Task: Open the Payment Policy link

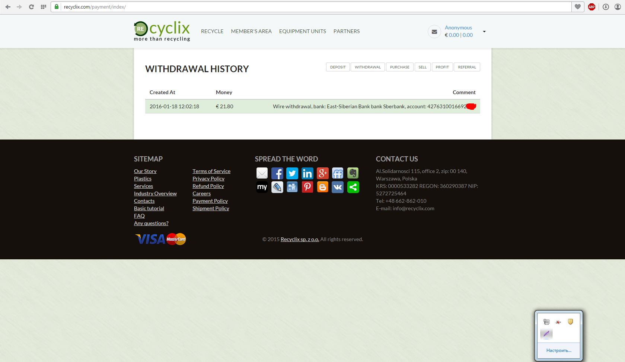Action: [210, 201]
